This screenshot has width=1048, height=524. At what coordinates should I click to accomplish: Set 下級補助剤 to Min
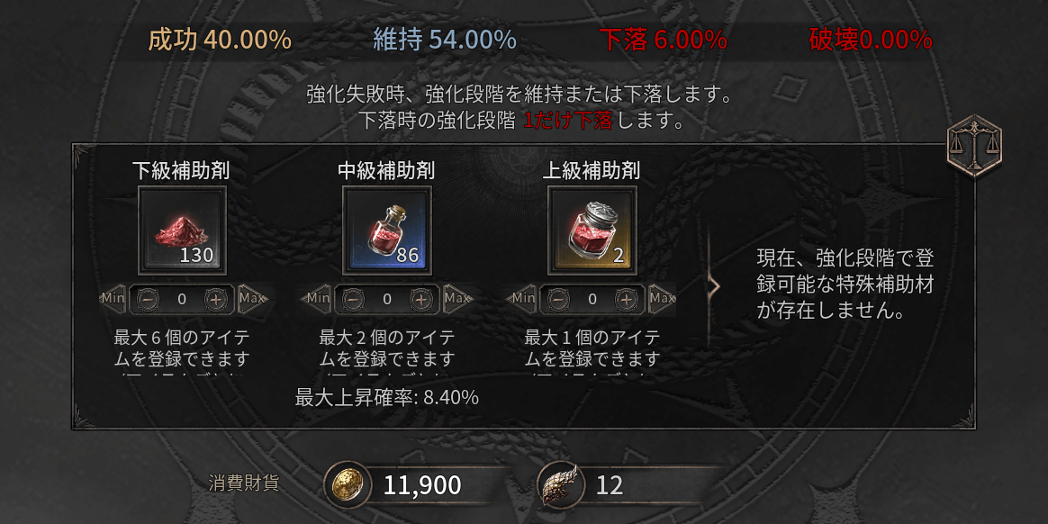112,298
